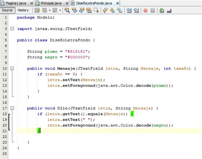202x159 pixels.
Task: Close the Principal.java tab
Action: point(67,3)
